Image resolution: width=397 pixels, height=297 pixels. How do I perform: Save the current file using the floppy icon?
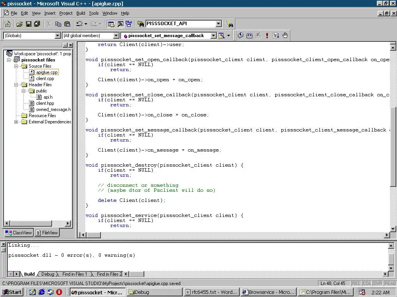point(29,24)
